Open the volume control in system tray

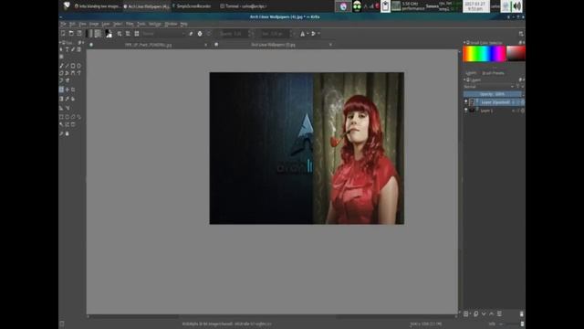pos(516,6)
